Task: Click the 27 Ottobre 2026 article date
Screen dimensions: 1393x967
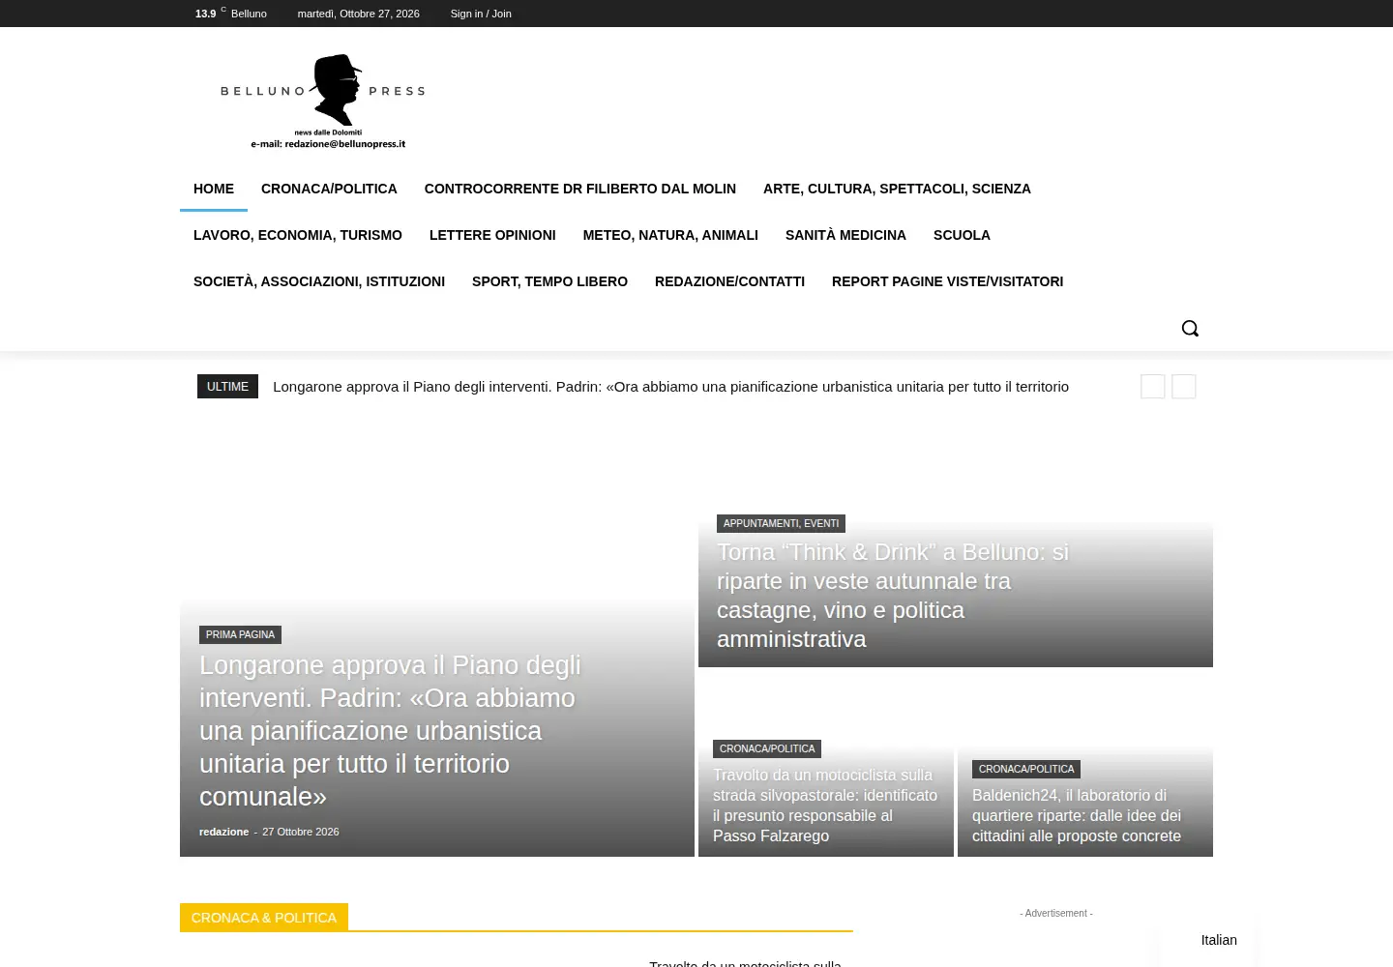Action: click(x=301, y=832)
